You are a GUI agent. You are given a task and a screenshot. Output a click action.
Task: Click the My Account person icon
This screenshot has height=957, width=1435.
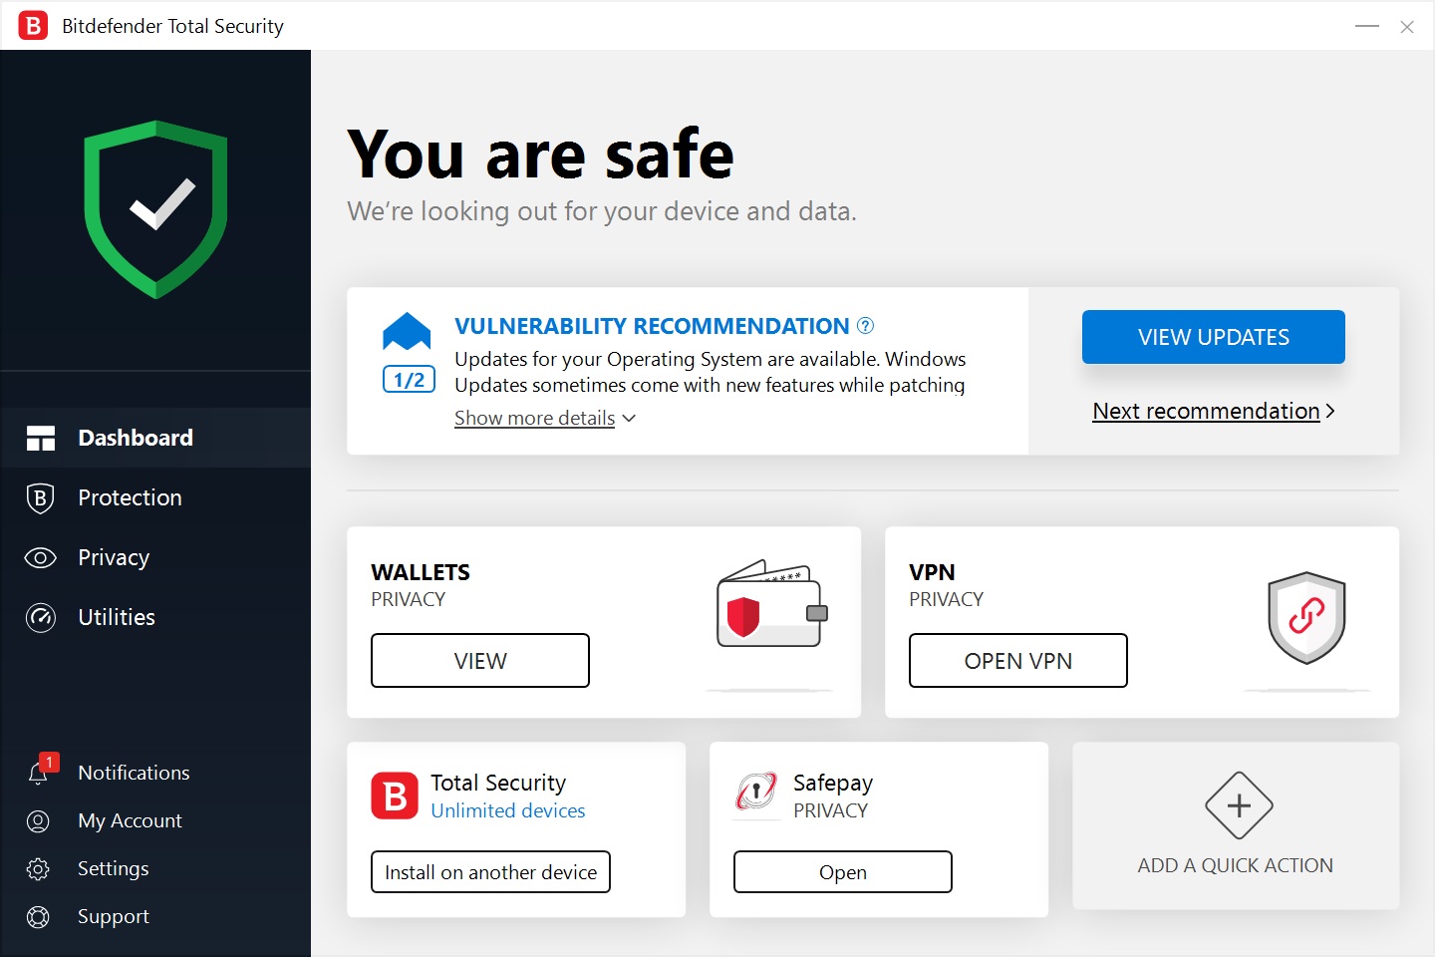click(x=38, y=820)
